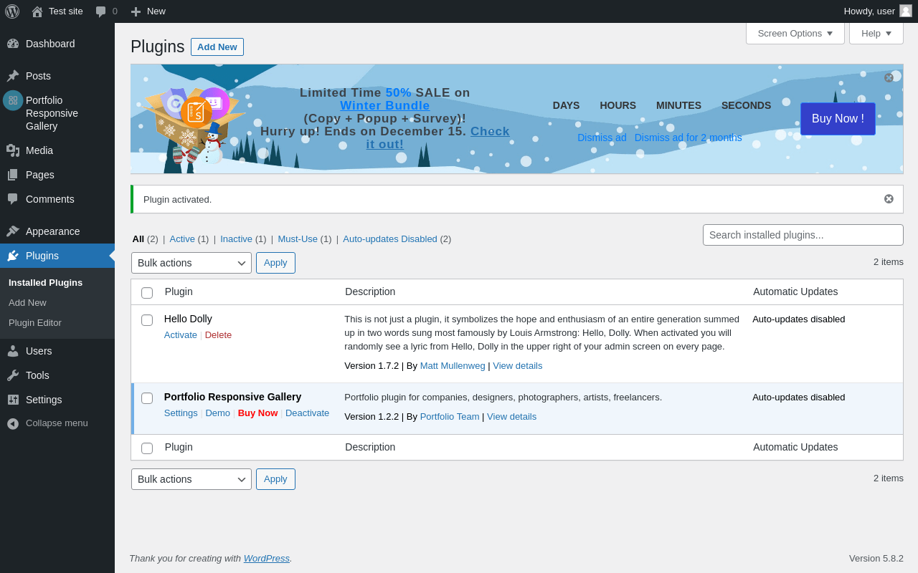
Task: Open the WordPress logo menu
Action: [x=12, y=11]
